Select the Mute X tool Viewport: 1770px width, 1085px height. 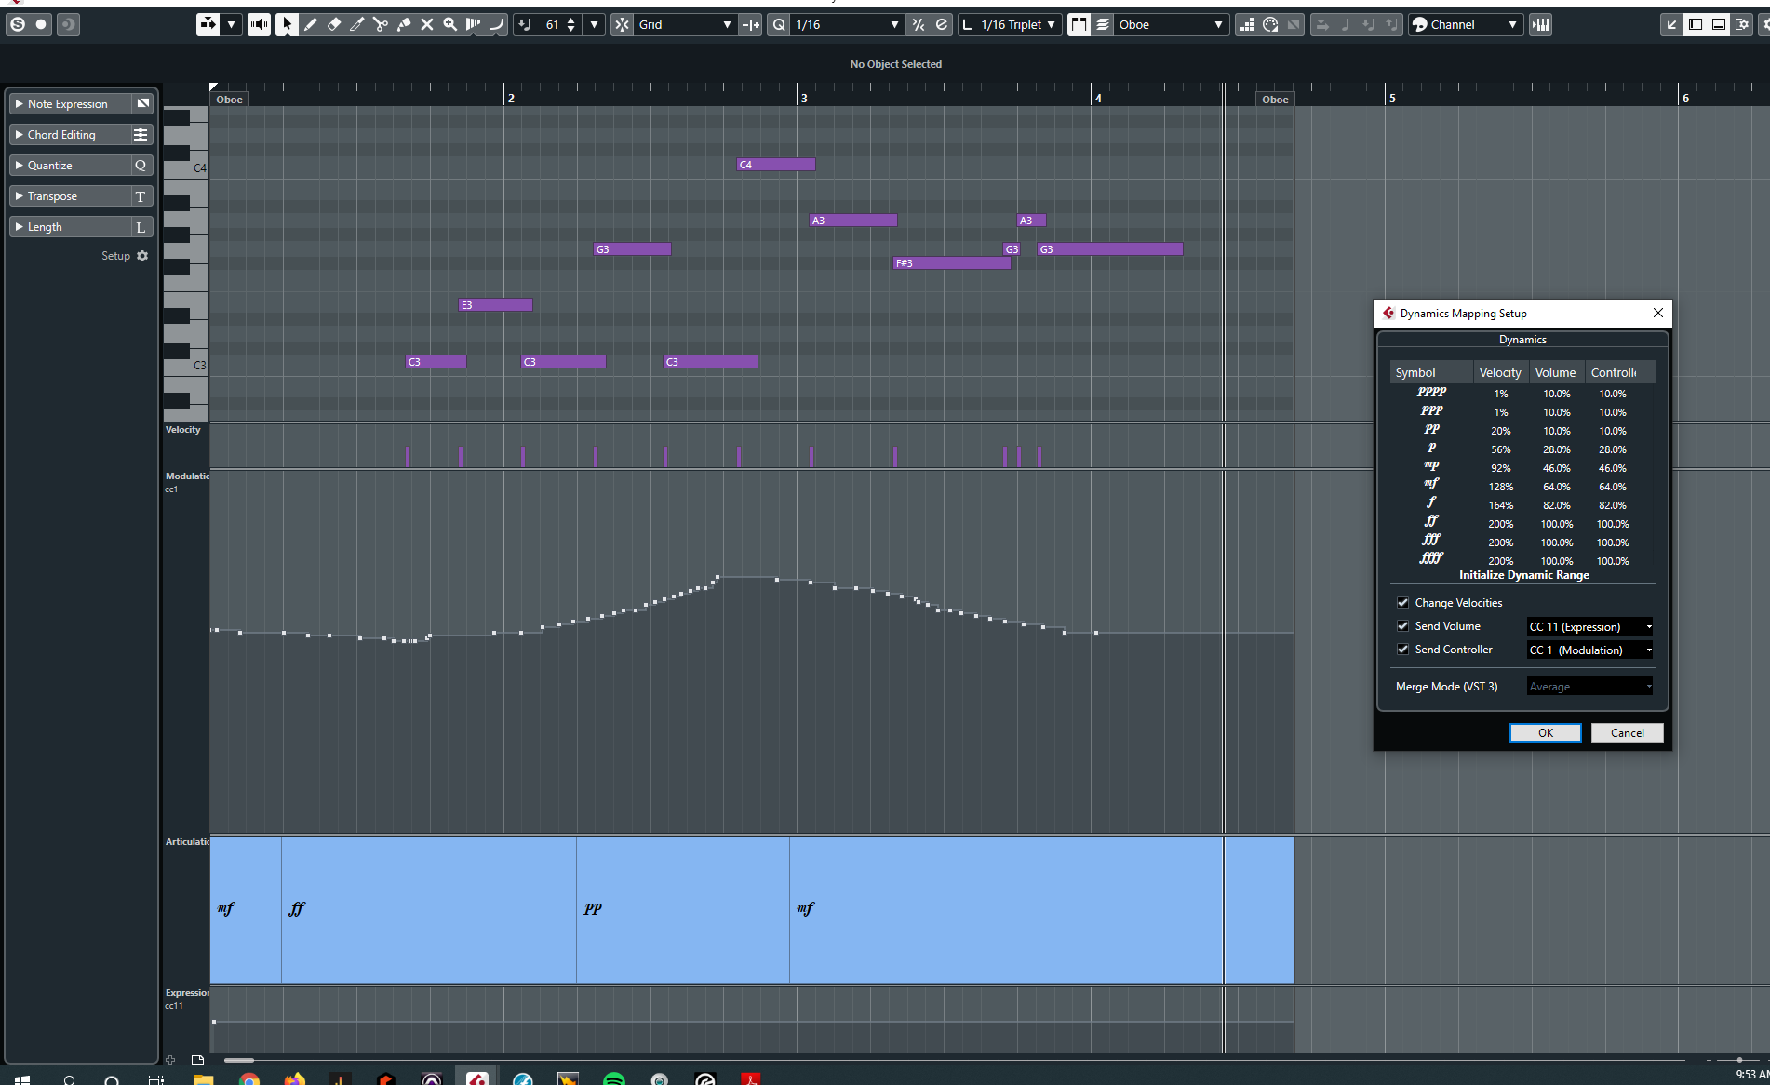[426, 24]
